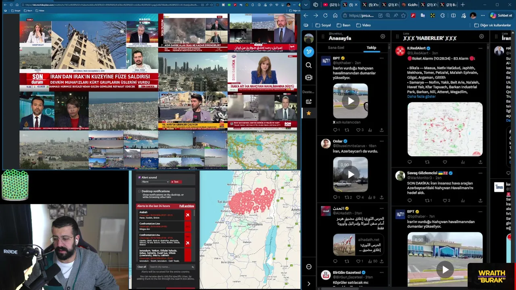Open Sosyal bookmarks folder in right browser
Image resolution: width=516 pixels, height=290 pixels.
click(322, 25)
